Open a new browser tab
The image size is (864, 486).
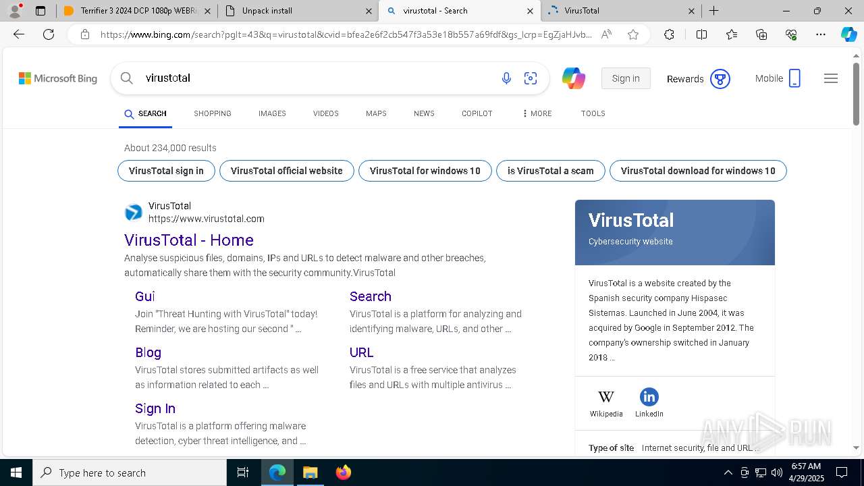click(x=713, y=11)
